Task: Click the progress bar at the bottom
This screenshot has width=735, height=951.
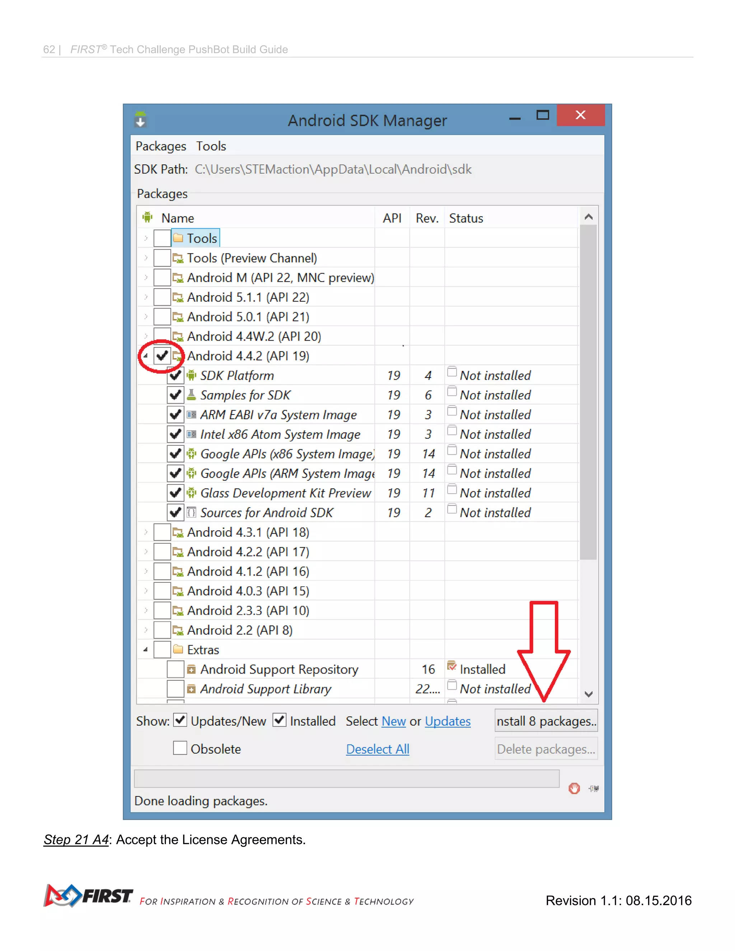Action: tap(347, 778)
